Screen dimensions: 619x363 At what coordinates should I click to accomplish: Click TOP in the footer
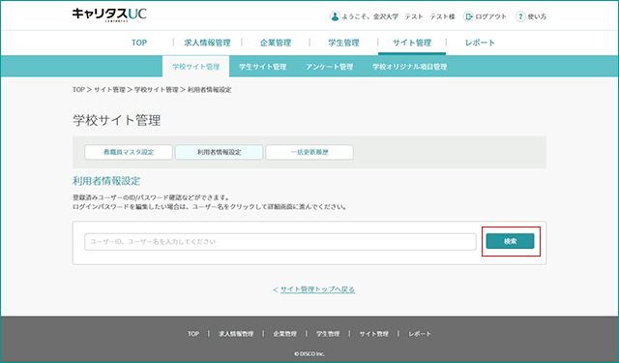(x=193, y=334)
